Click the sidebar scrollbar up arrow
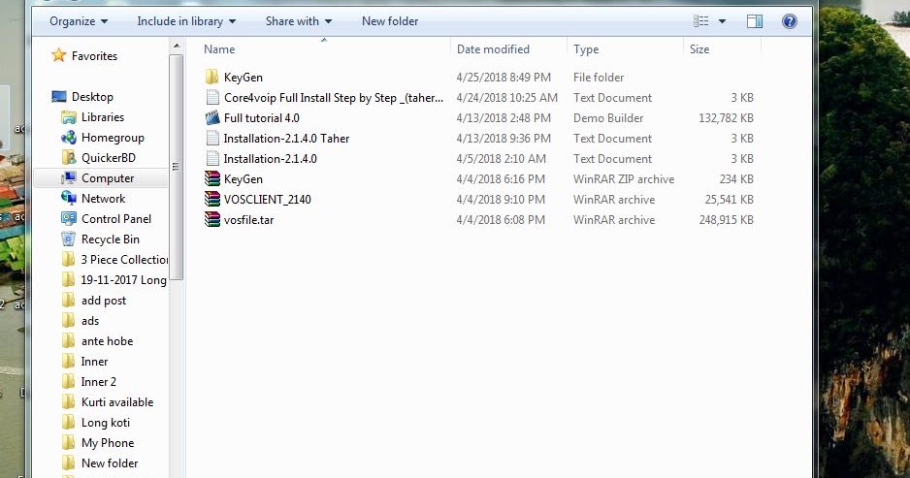This screenshot has width=910, height=478. [177, 46]
